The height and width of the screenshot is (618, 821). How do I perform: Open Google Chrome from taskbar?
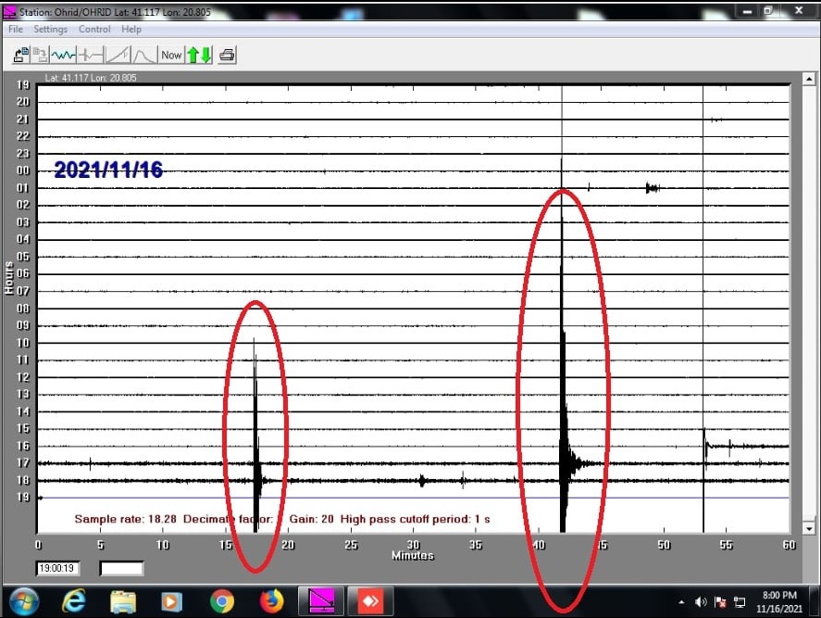pyautogui.click(x=221, y=601)
